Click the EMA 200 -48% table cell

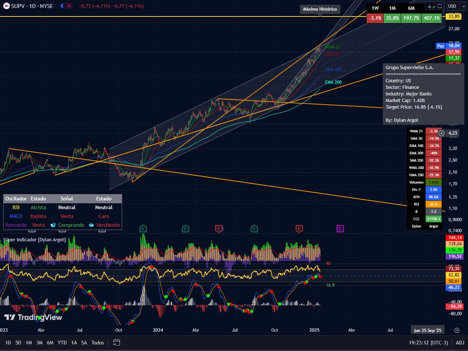pos(434,153)
